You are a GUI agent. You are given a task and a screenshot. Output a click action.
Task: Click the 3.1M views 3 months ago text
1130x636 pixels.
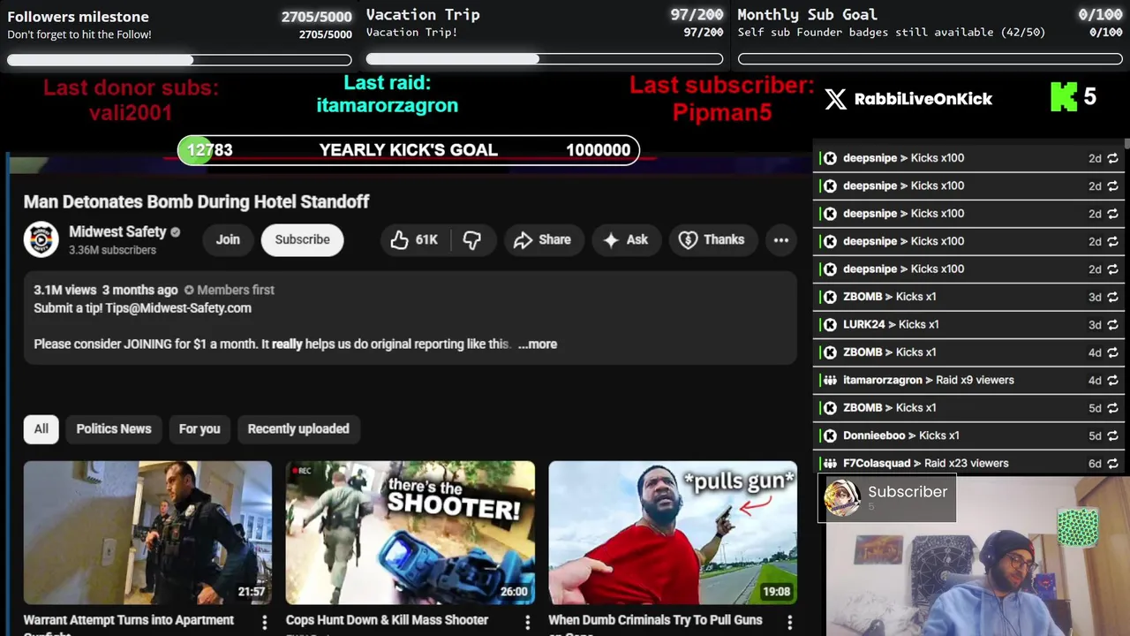pyautogui.click(x=106, y=290)
